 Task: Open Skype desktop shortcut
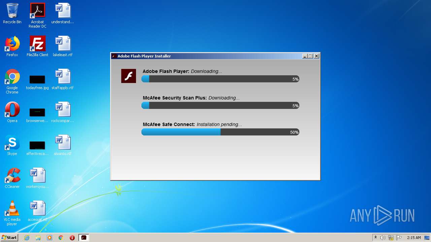coord(12,145)
